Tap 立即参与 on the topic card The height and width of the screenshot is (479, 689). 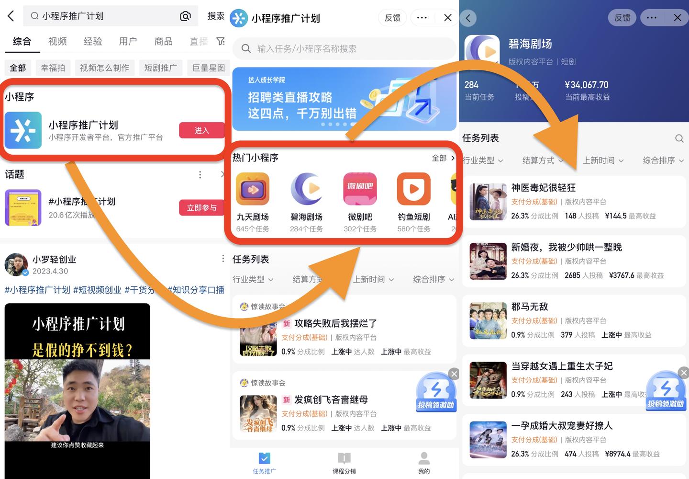coord(201,207)
